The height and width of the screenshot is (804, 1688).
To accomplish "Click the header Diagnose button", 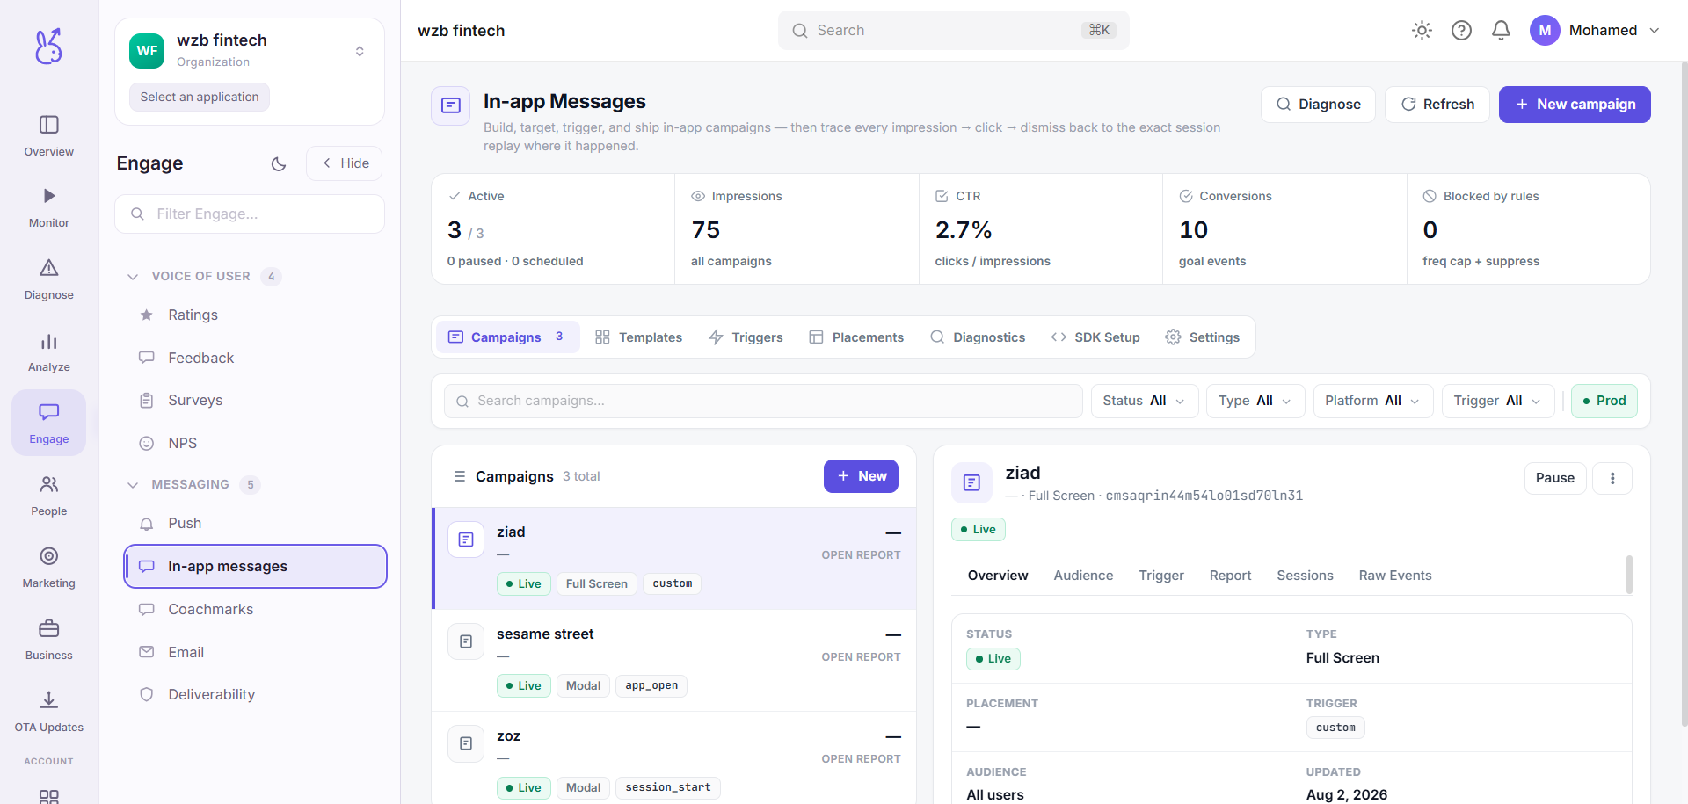I will coord(1319,105).
